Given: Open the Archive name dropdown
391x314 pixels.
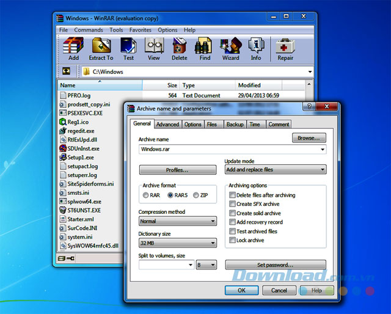Looking at the screenshot, I should [323, 150].
